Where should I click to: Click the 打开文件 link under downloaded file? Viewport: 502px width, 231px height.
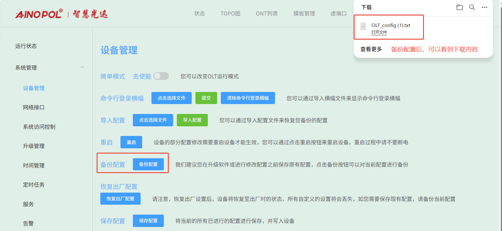point(379,33)
